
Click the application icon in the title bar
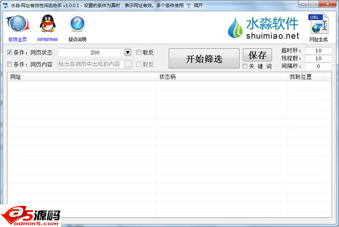5,4
